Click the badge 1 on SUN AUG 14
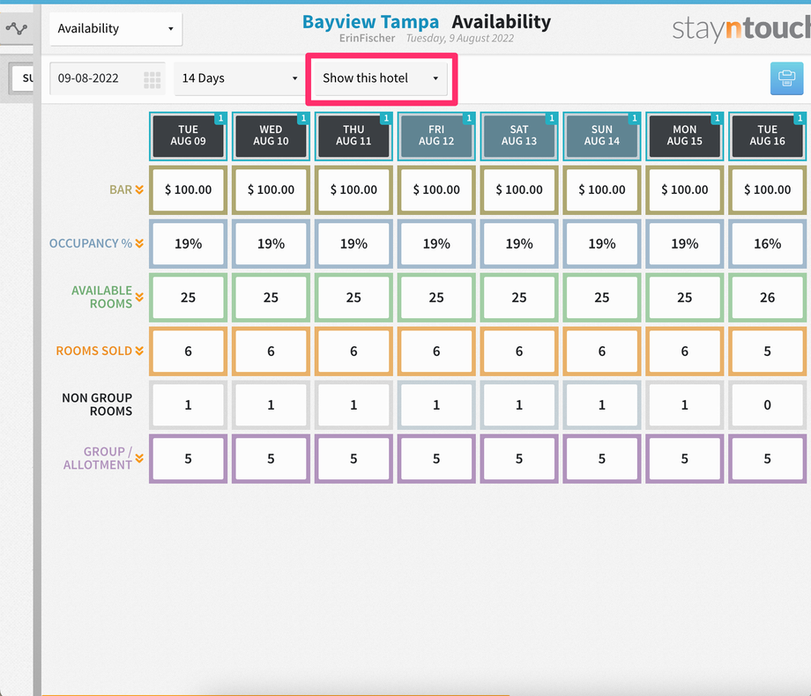 pos(634,118)
